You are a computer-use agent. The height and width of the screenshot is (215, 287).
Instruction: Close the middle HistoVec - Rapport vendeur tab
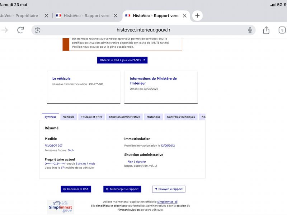pos(116,16)
